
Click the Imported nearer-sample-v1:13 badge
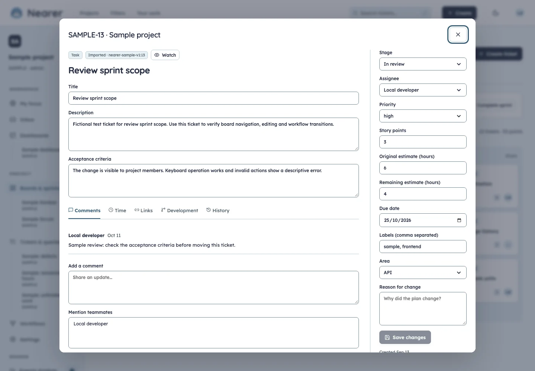[x=117, y=55]
